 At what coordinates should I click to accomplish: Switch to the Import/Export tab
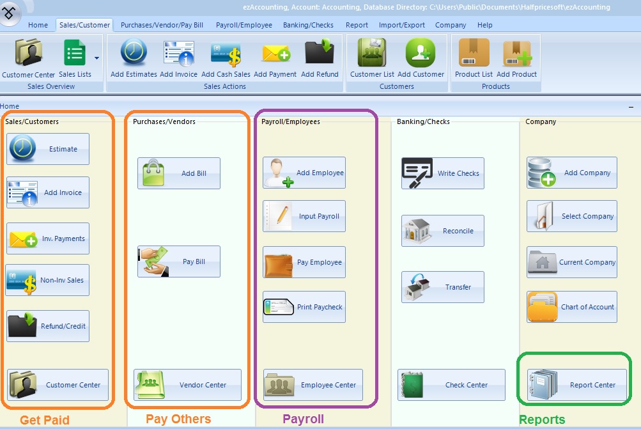coord(401,25)
